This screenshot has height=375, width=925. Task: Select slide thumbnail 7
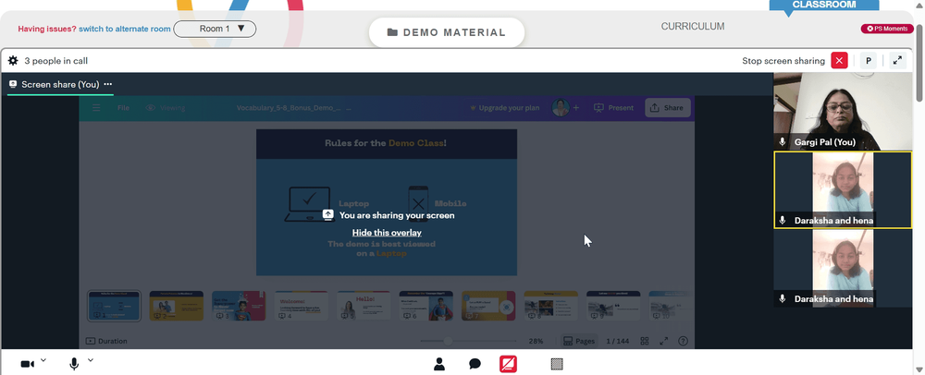(488, 306)
